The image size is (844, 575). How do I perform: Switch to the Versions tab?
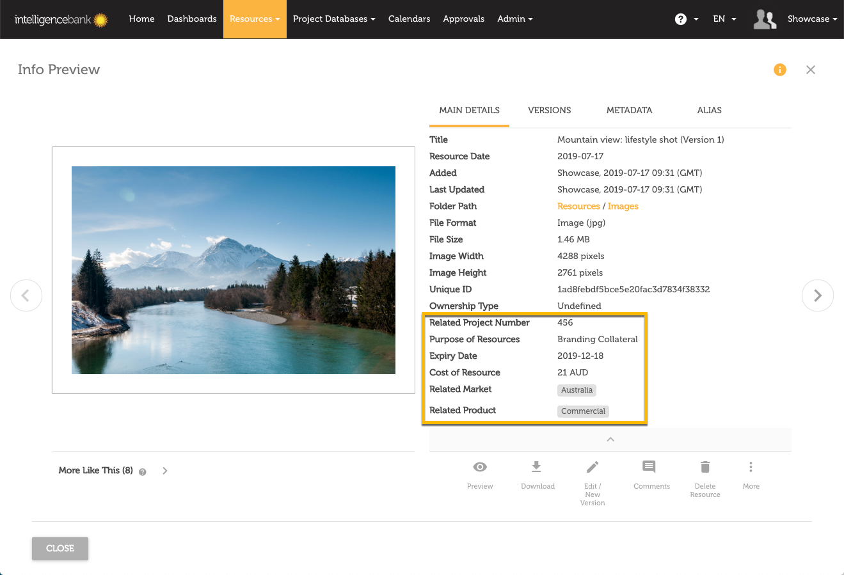tap(549, 110)
